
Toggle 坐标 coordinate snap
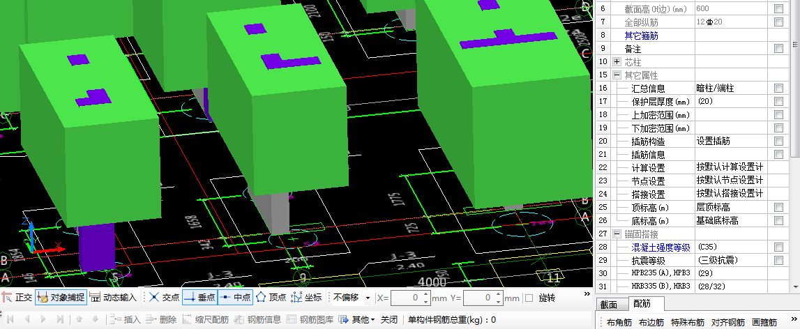coord(306,298)
